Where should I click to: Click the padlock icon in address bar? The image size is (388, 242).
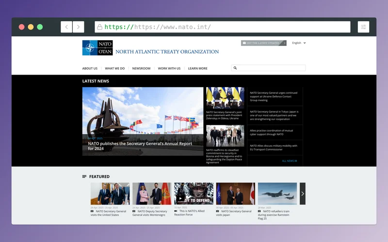coord(99,27)
